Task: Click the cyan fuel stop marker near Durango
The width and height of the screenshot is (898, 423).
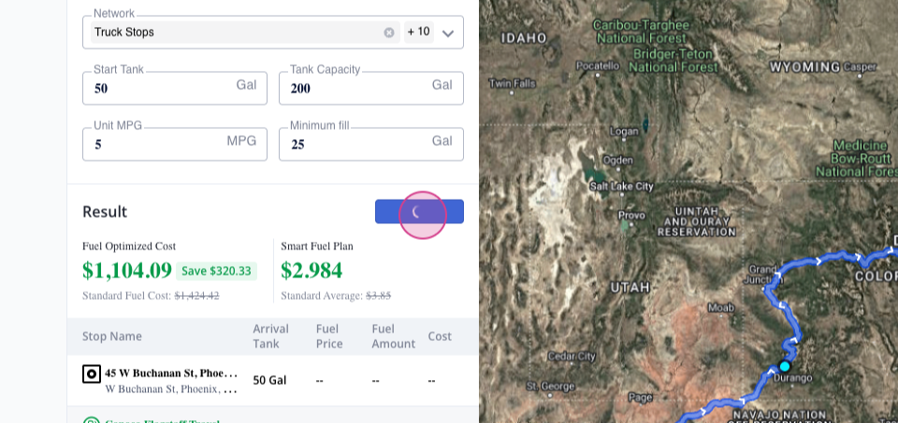Action: (785, 365)
